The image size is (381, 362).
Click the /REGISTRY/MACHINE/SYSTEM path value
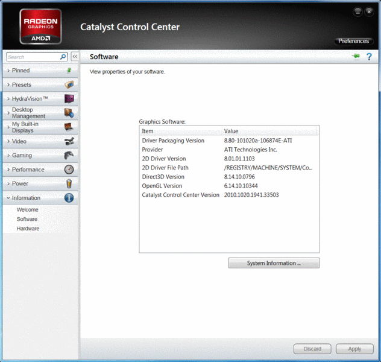tap(268, 168)
